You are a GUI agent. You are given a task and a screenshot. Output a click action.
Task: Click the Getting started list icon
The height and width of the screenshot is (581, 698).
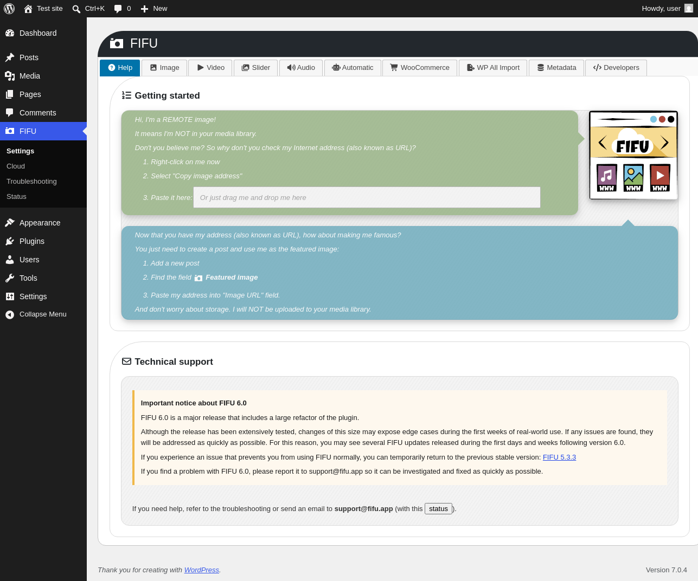(127, 95)
